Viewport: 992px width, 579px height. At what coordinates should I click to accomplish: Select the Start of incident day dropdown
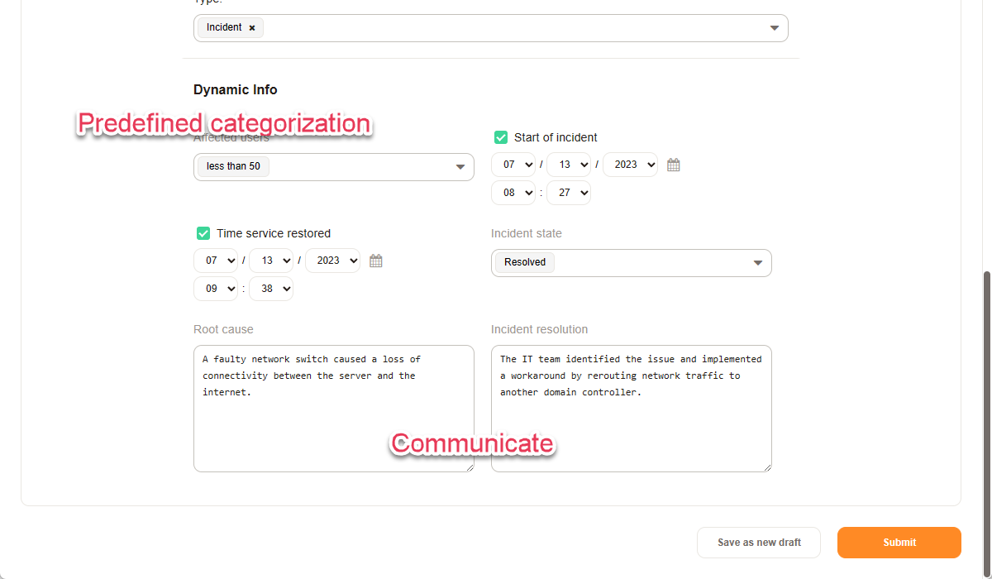(569, 165)
